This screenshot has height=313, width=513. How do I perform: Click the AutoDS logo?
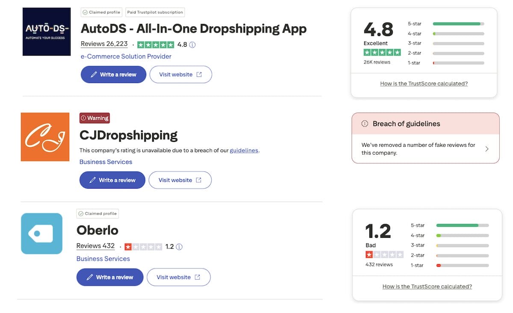click(46, 31)
